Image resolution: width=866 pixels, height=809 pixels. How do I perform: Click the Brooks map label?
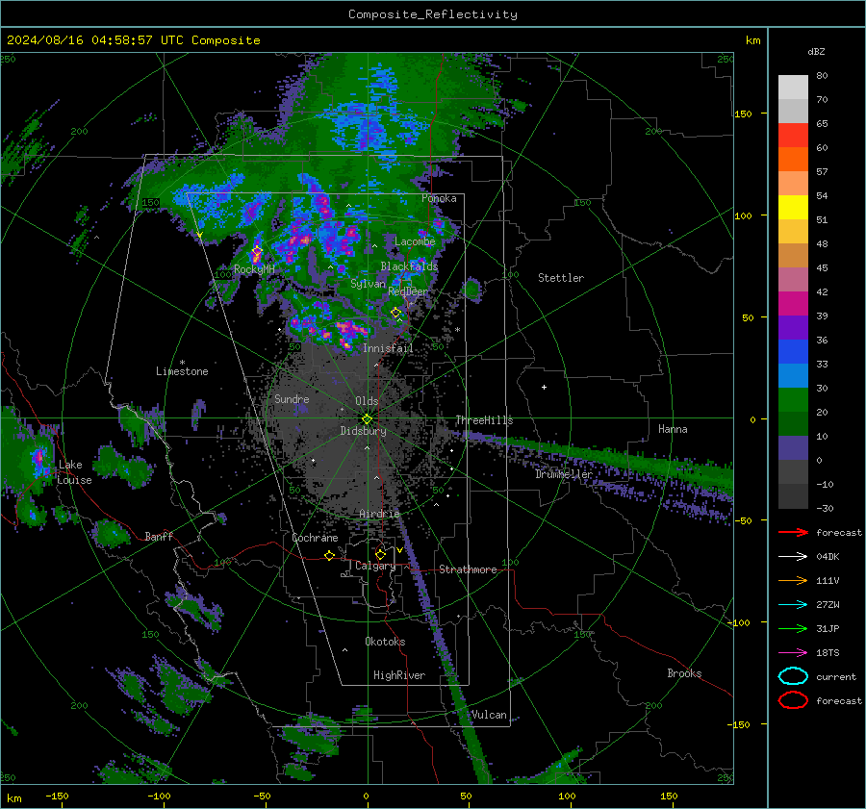(684, 673)
